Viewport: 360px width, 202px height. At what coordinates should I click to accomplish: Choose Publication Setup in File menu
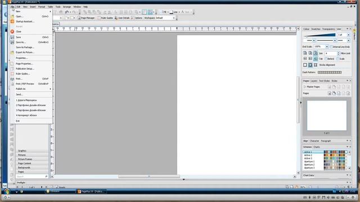click(x=25, y=68)
